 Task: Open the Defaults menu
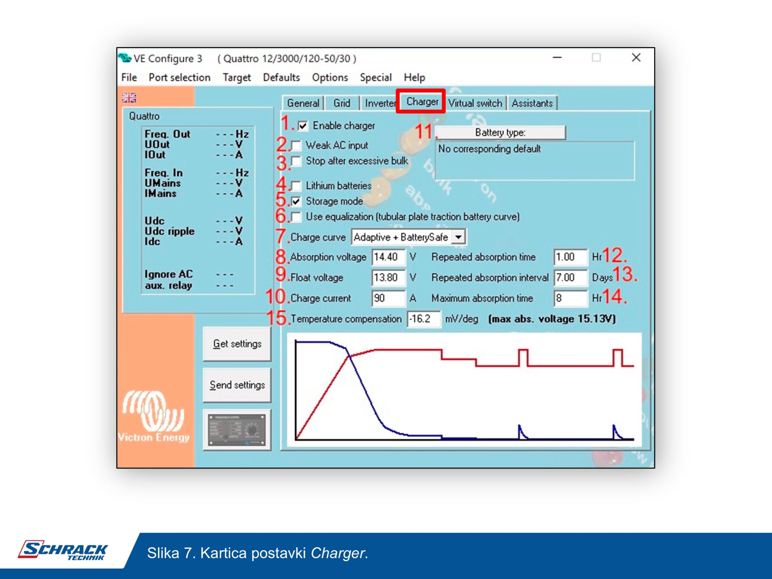281,78
